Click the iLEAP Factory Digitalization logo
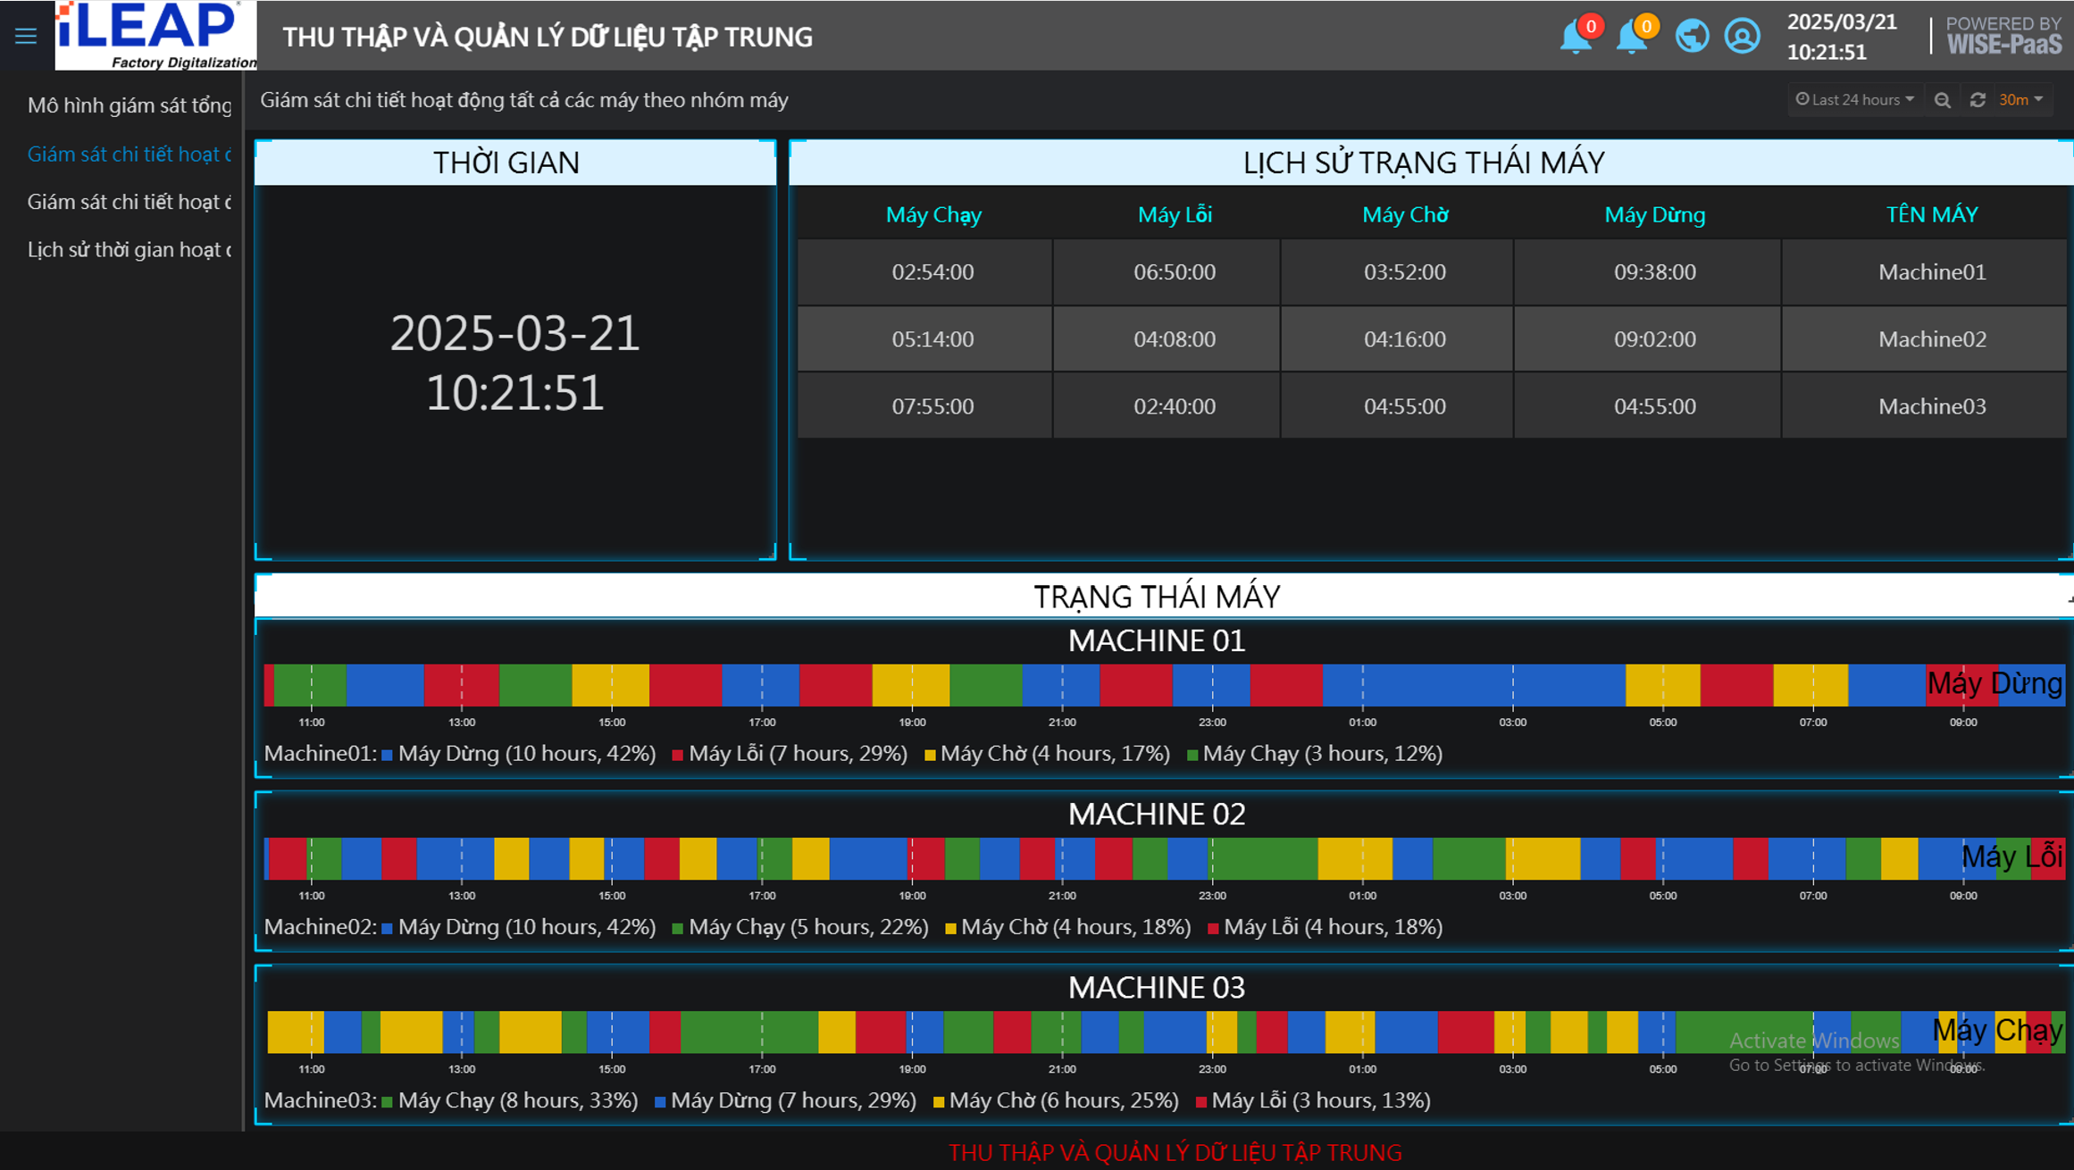The image size is (2074, 1170). (156, 36)
